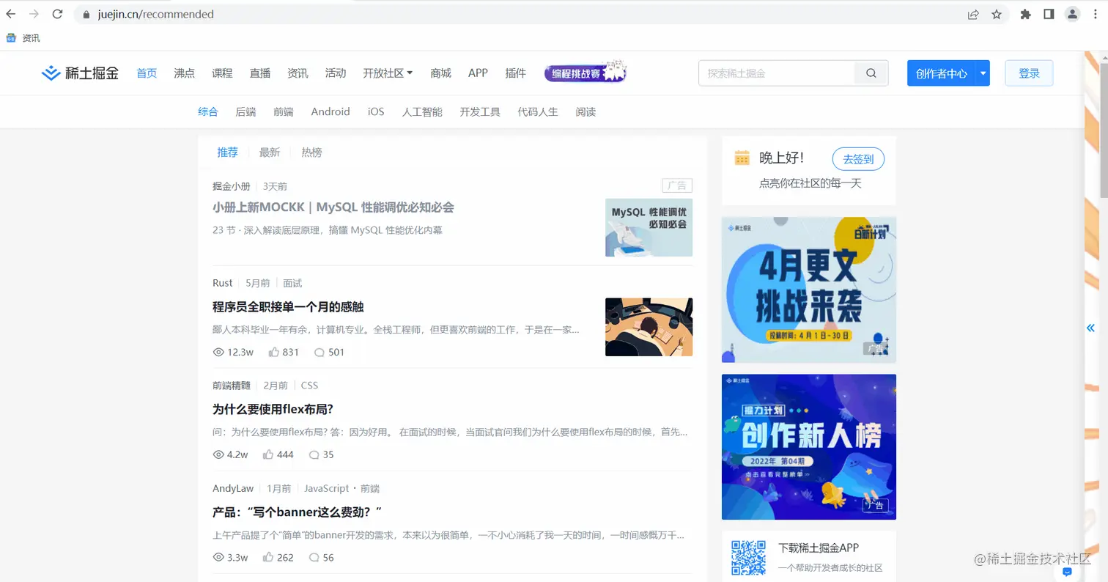Switch to the 推荐 feed tab

[x=227, y=152]
